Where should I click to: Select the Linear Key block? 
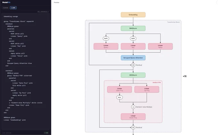pyautogui.click(x=133, y=46)
